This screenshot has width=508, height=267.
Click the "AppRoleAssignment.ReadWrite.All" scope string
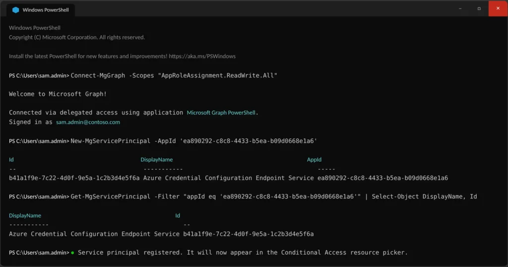(217, 75)
